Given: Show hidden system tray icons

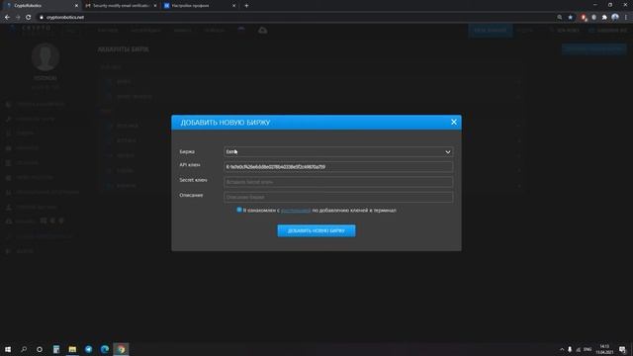Looking at the screenshot, I should click(x=562, y=349).
